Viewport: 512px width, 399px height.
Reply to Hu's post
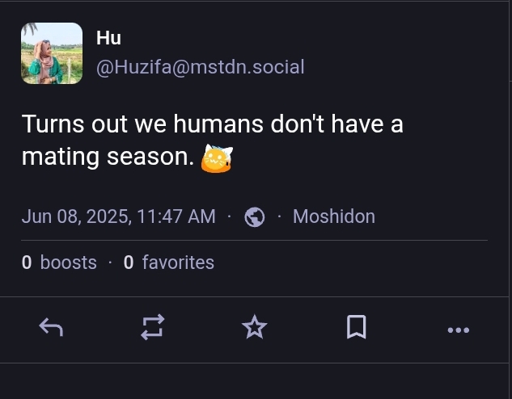[x=52, y=327]
